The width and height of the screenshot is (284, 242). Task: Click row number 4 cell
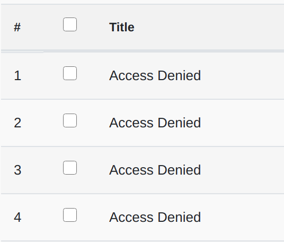click(x=17, y=217)
